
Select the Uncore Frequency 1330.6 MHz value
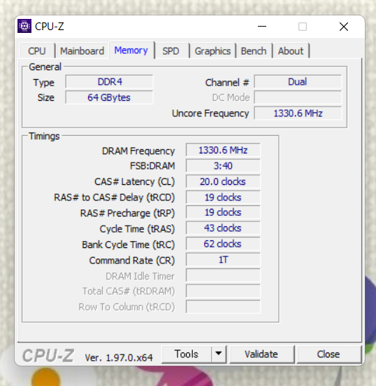[298, 113]
